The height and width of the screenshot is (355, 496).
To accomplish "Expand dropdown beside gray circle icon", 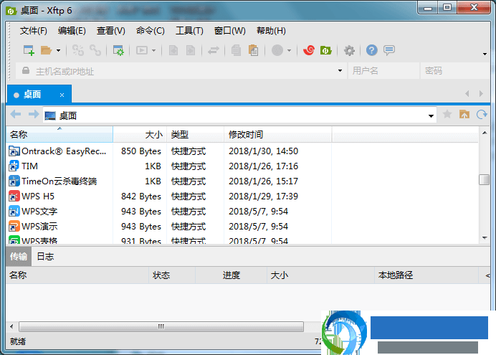I will click(x=289, y=50).
